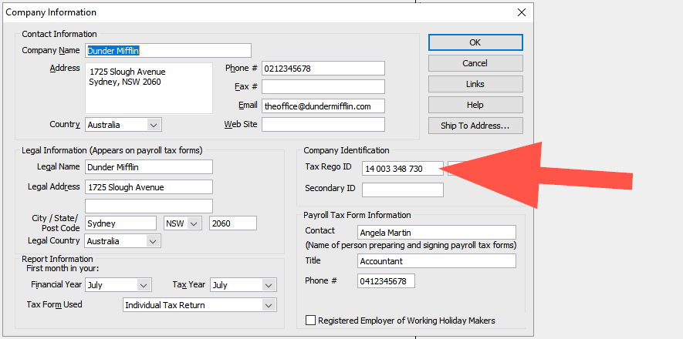The height and width of the screenshot is (339, 683).
Task: Click the Help button
Action: click(475, 105)
